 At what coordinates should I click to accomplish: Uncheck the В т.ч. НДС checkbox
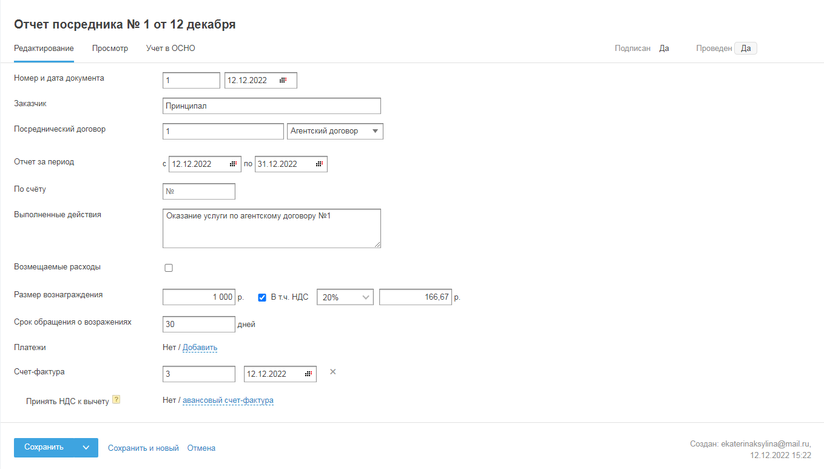(262, 297)
